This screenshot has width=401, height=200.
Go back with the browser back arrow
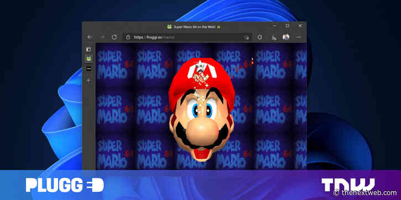point(90,37)
